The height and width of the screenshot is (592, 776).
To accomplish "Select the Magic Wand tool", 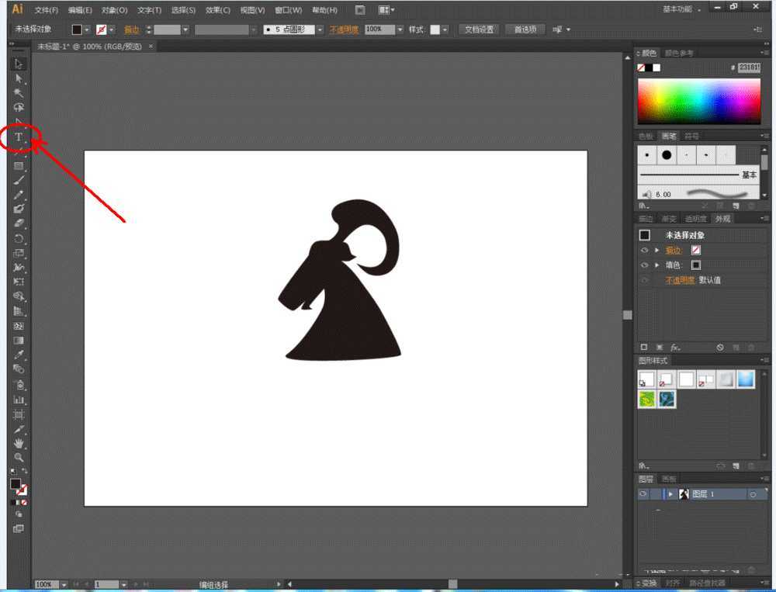I will 18,92.
